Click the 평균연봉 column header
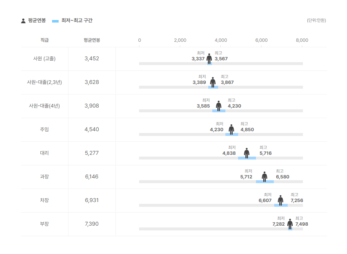The height and width of the screenshot is (254, 347). click(x=92, y=40)
